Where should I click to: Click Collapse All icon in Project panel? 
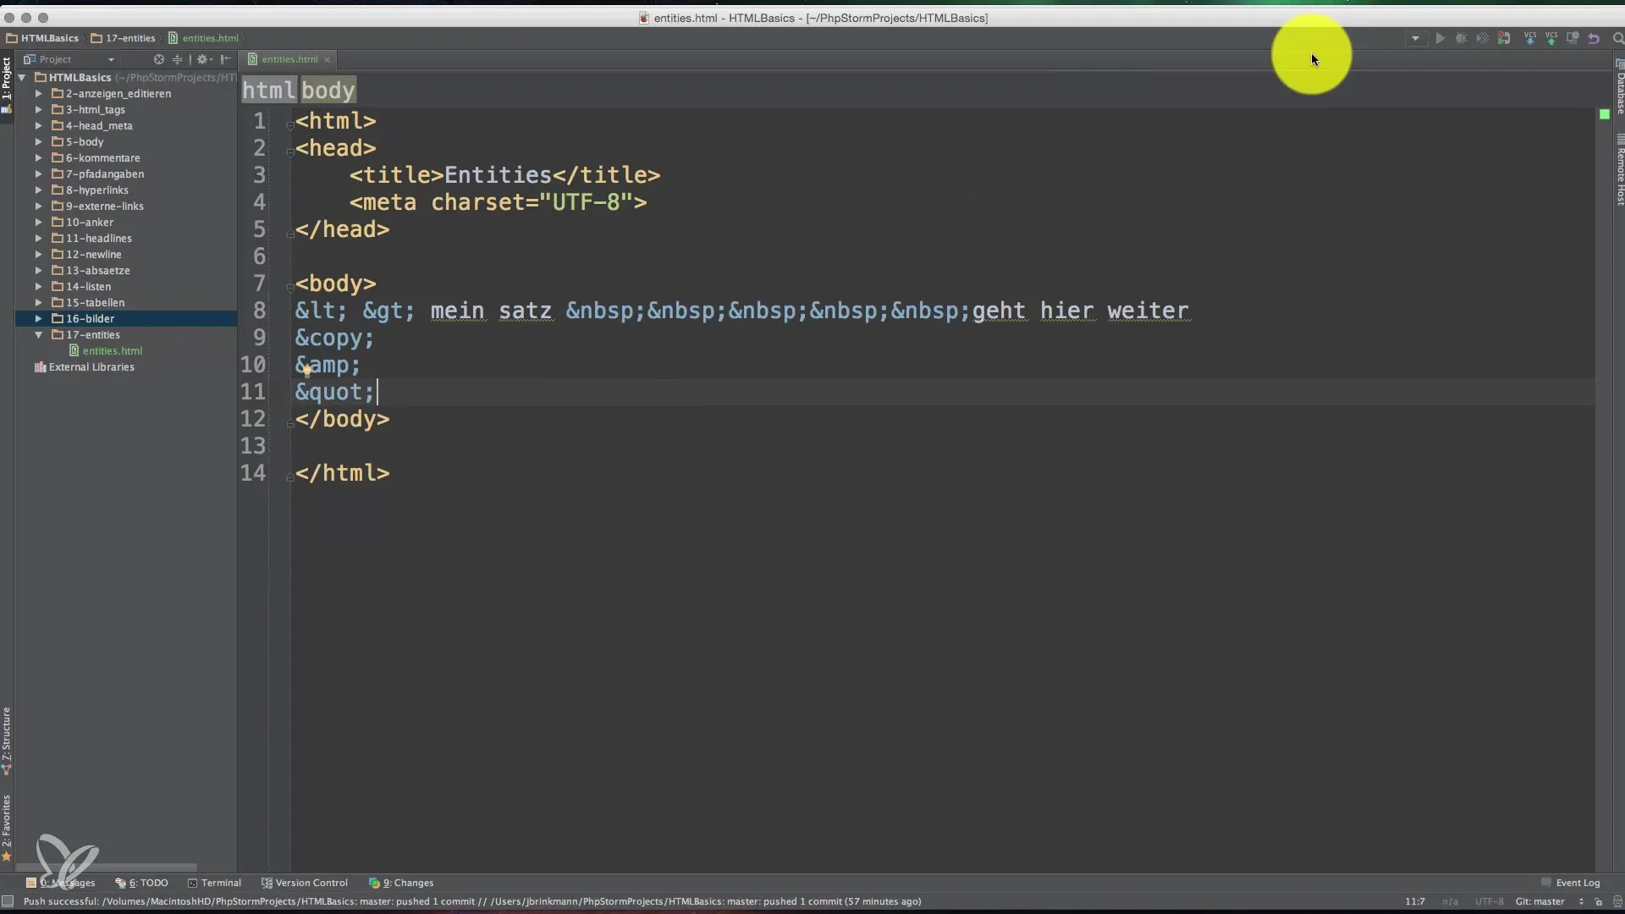[x=177, y=59]
